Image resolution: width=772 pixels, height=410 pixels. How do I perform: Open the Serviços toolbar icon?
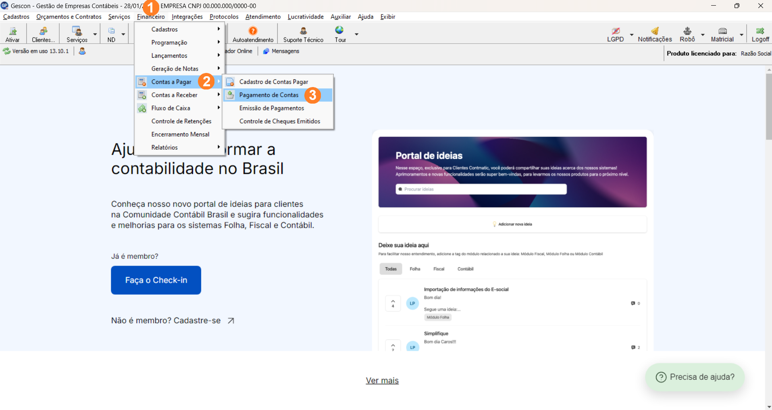coord(77,31)
